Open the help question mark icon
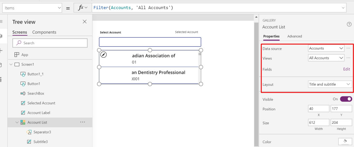 tap(349, 24)
